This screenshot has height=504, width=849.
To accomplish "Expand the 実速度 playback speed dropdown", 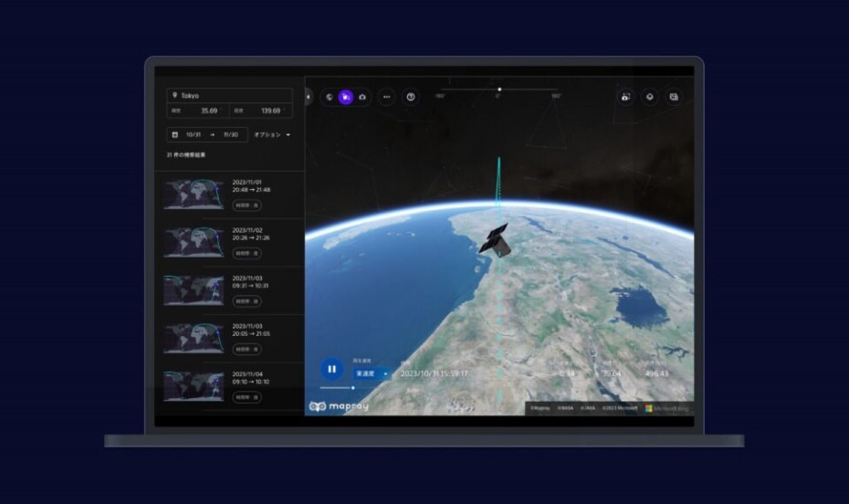I will 372,373.
